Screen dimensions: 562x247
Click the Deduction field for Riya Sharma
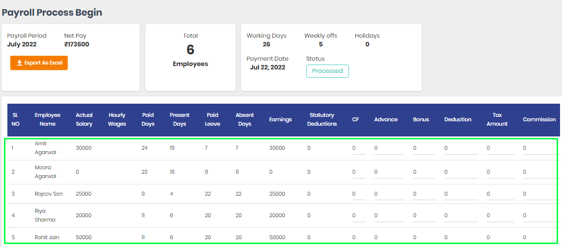(461, 216)
